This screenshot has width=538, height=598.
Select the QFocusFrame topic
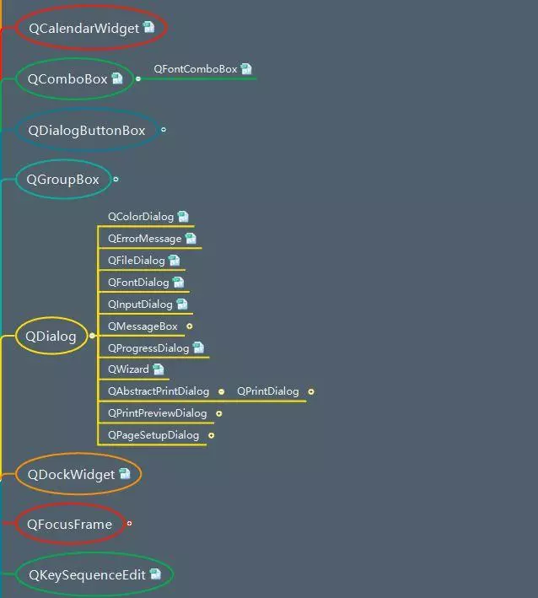[x=70, y=524]
